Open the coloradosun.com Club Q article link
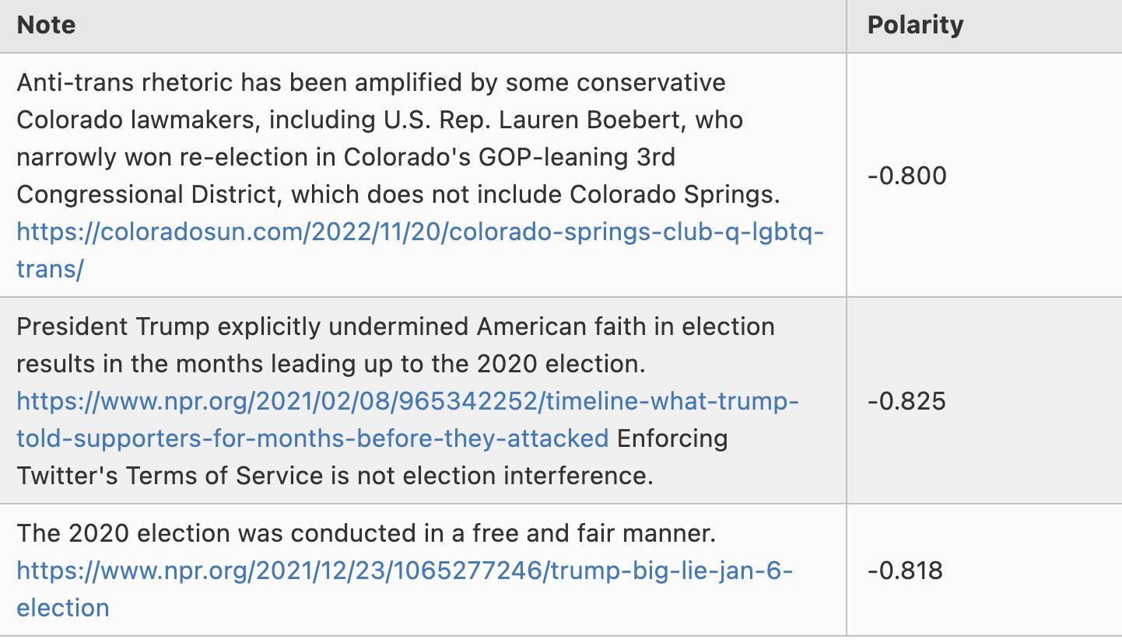This screenshot has width=1122, height=642. coord(419,232)
